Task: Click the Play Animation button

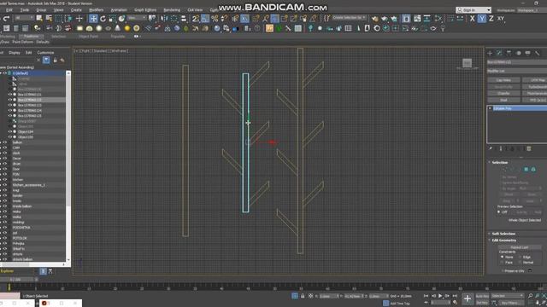Action: (x=440, y=296)
